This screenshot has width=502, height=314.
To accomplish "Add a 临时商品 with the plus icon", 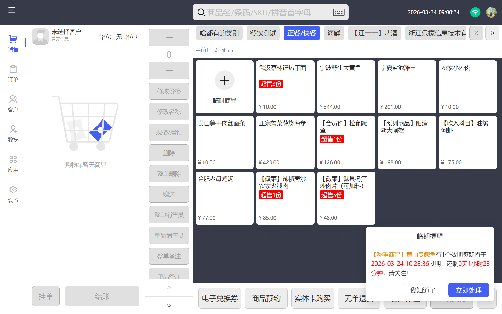I will 224,80.
